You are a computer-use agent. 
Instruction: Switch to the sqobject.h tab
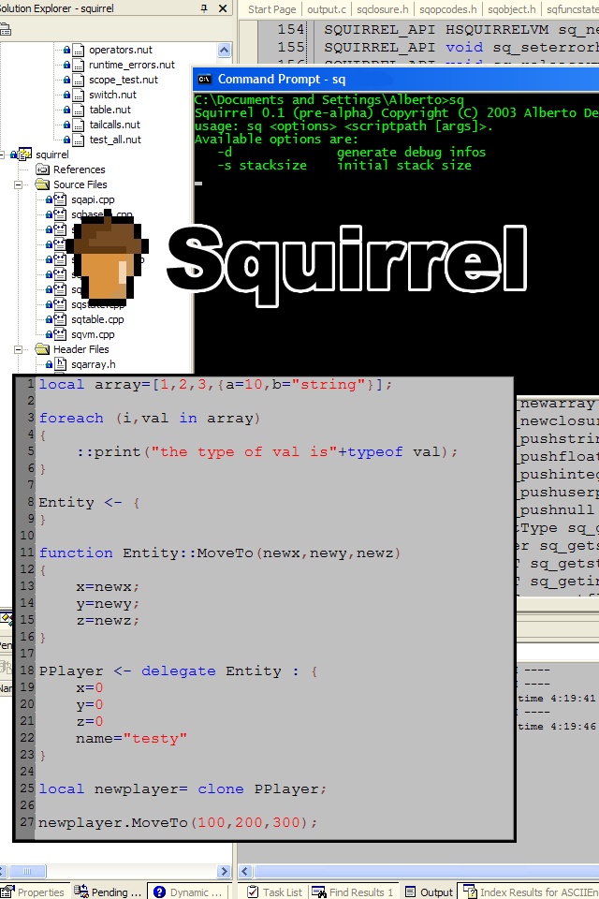510,9
